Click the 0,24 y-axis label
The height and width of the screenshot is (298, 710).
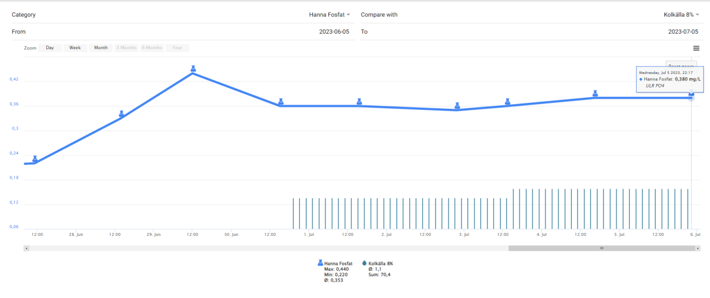click(14, 153)
